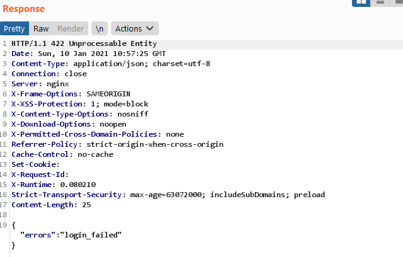Click the Content-Length: 25 header
This screenshot has height=257, width=403.
(51, 205)
